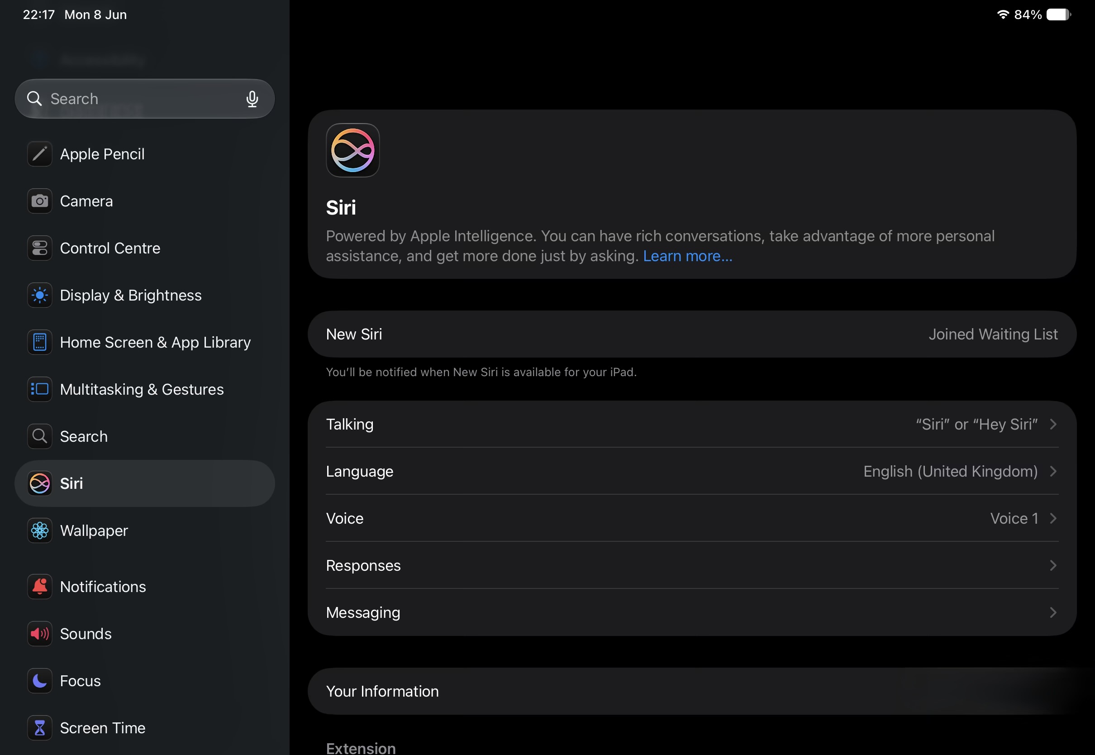The image size is (1095, 755).
Task: Tap the status bar time 22:17
Action: click(39, 14)
